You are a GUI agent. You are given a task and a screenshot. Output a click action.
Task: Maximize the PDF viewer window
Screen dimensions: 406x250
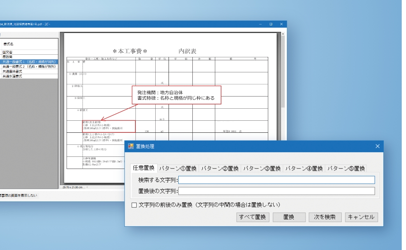[x=271, y=24]
